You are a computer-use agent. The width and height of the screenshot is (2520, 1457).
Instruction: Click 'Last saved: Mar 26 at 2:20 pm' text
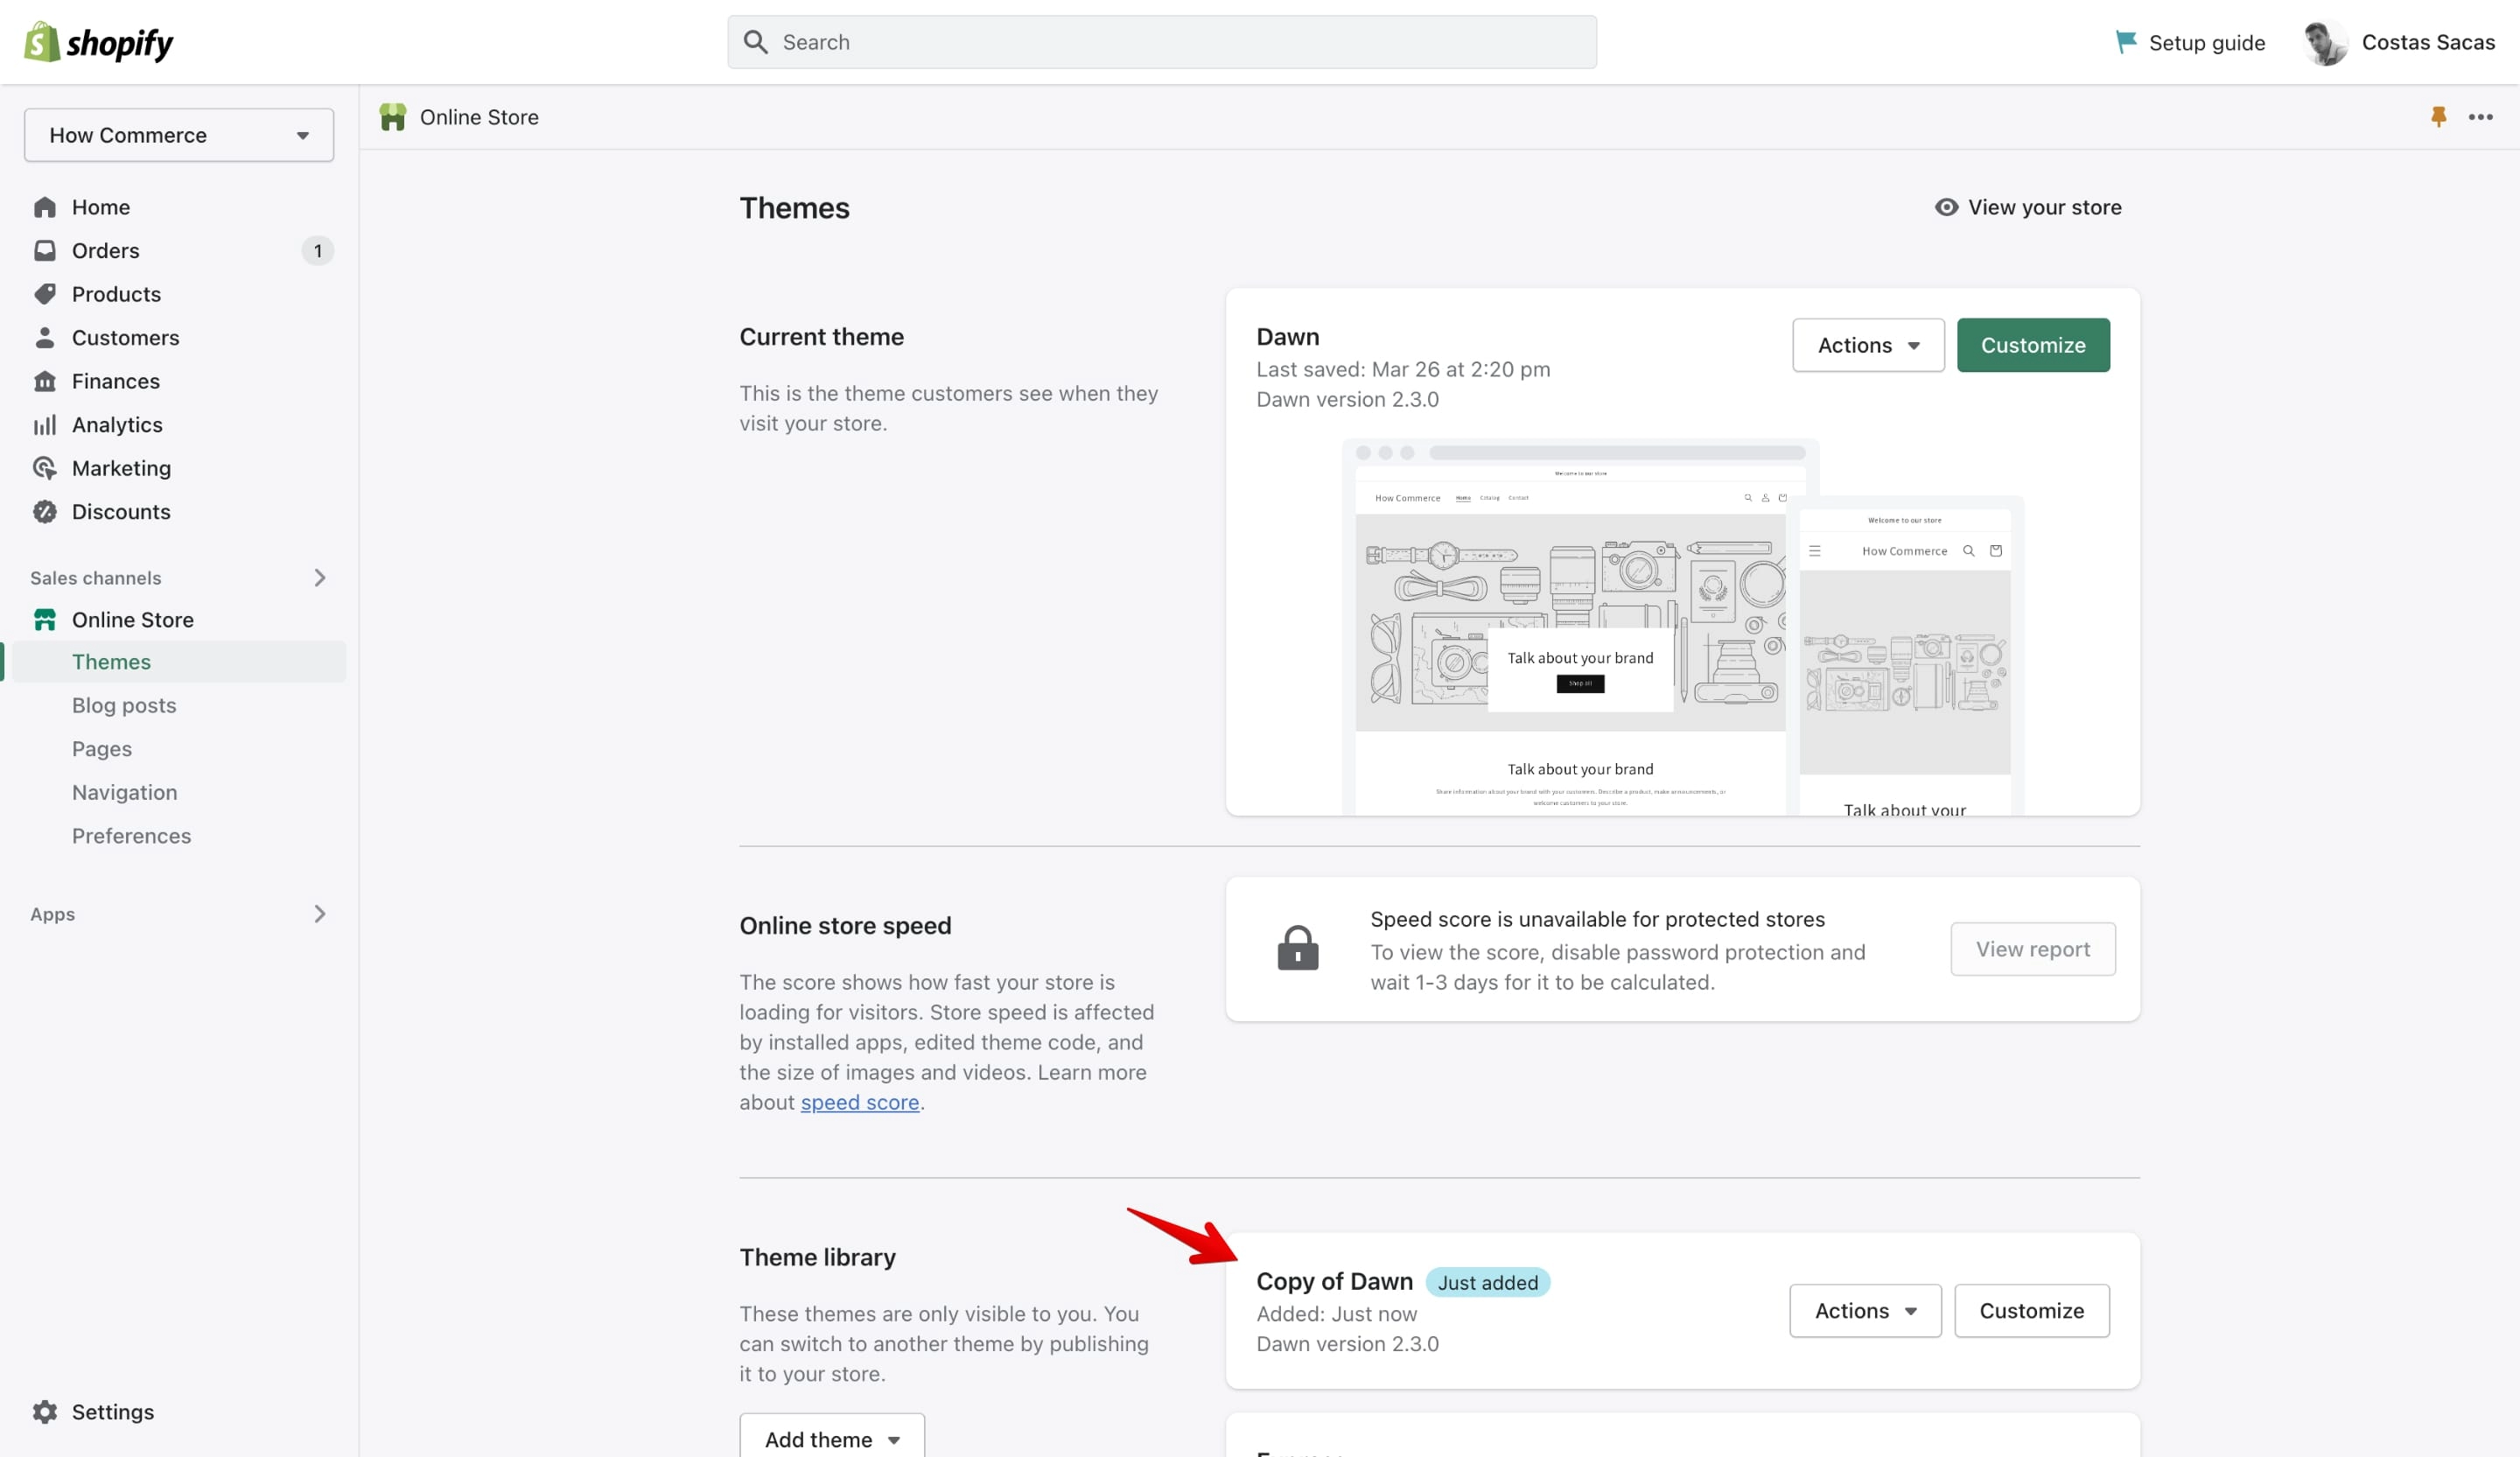point(1403,369)
